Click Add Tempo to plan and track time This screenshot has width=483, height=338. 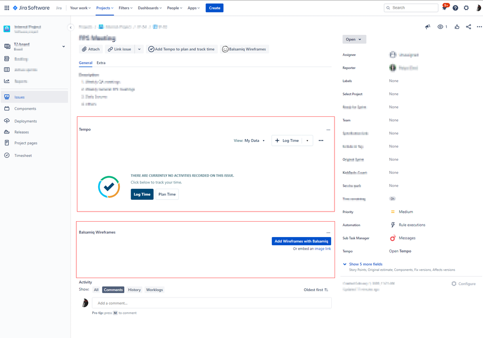pos(182,49)
